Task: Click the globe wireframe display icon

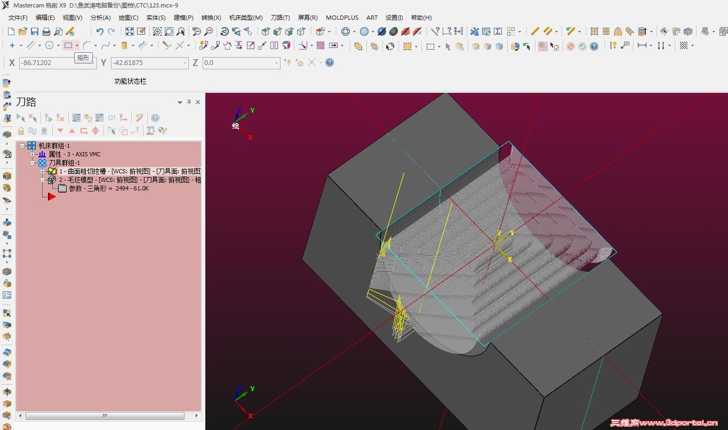Action: [x=346, y=31]
